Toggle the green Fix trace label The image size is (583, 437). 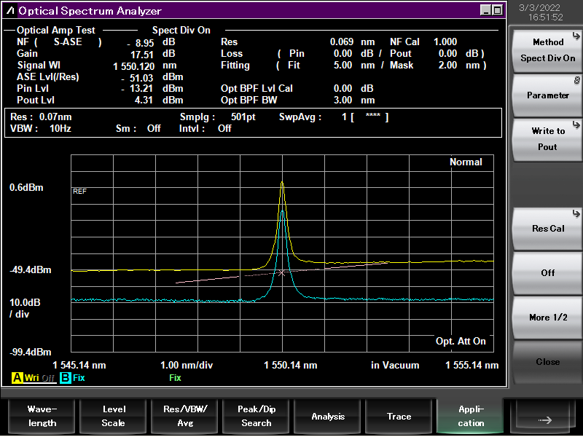[175, 378]
